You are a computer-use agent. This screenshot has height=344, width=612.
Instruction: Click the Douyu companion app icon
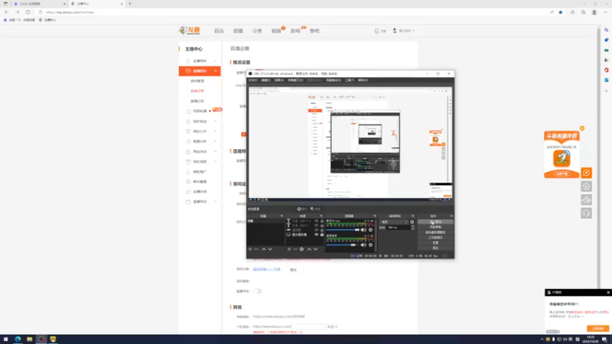tap(562, 158)
